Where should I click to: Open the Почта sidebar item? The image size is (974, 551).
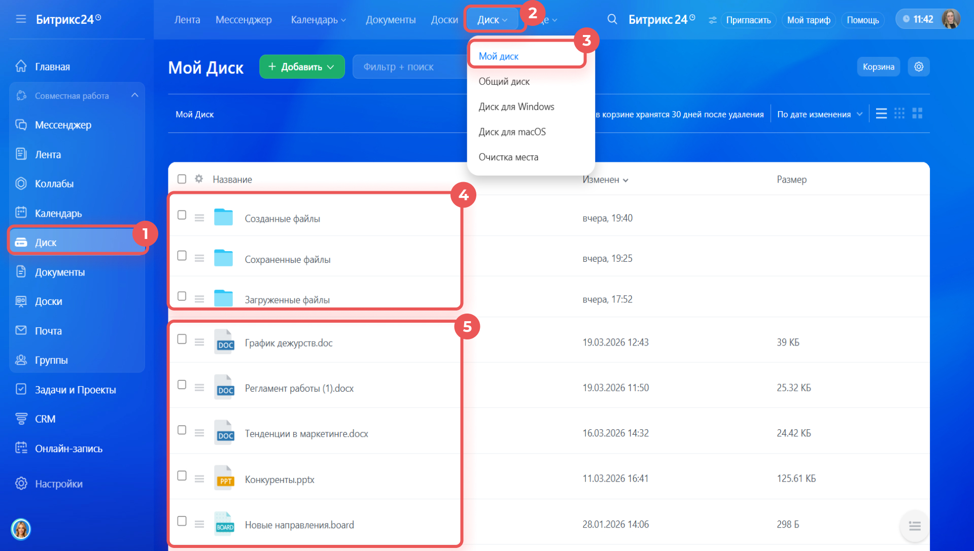pos(48,331)
